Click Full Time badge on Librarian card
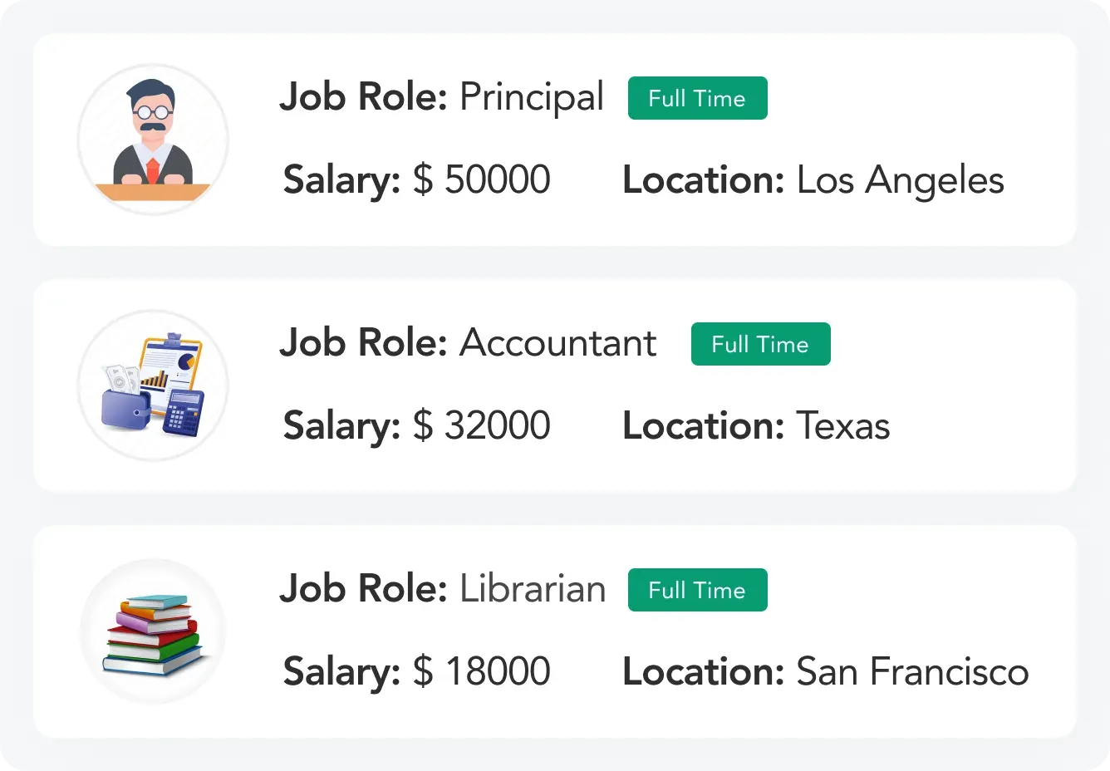 coord(697,590)
